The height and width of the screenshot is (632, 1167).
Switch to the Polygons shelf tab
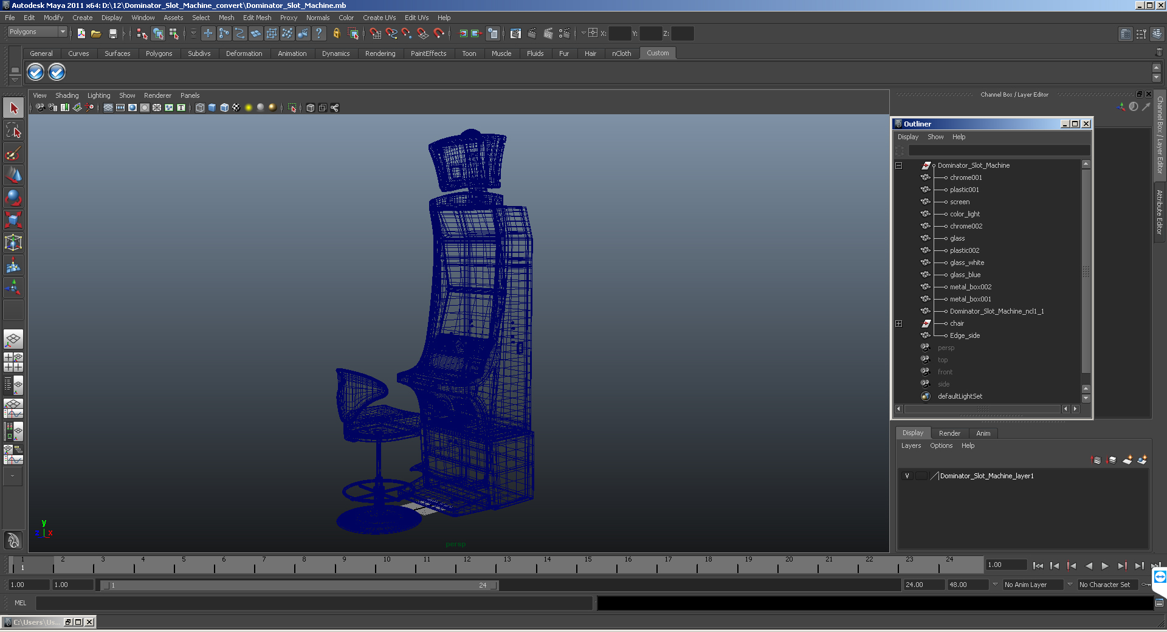pos(159,53)
